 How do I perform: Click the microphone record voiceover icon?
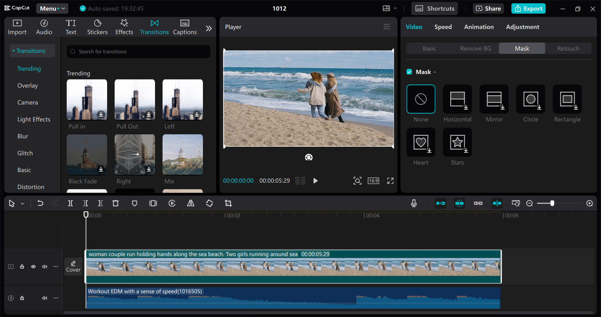(x=414, y=203)
